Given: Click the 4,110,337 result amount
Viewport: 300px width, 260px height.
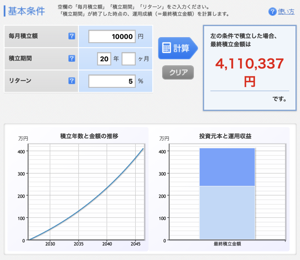Looking at the screenshot, I should pyautogui.click(x=250, y=64).
